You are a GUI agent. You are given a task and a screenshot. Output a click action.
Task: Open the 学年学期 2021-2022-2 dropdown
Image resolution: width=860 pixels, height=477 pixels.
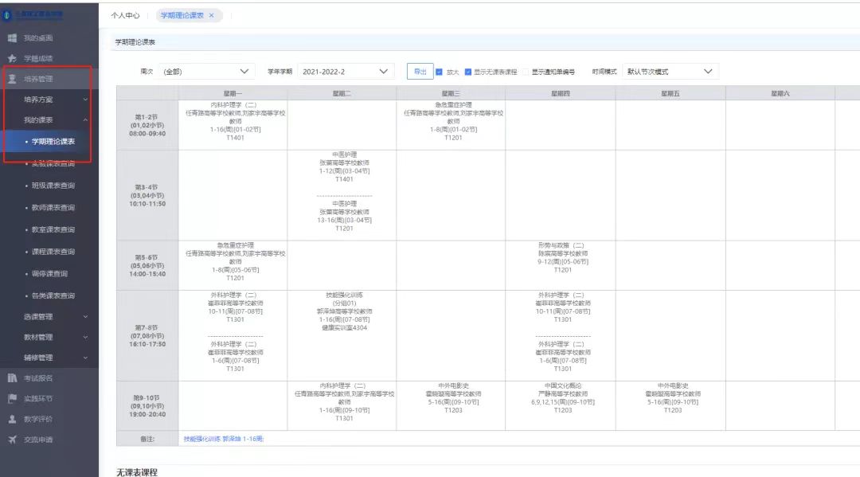pos(347,72)
